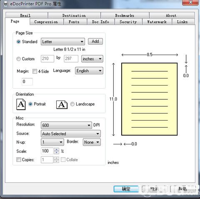Go to the Watermark tab
Viewport: 200px width, 199px height.
(157, 22)
